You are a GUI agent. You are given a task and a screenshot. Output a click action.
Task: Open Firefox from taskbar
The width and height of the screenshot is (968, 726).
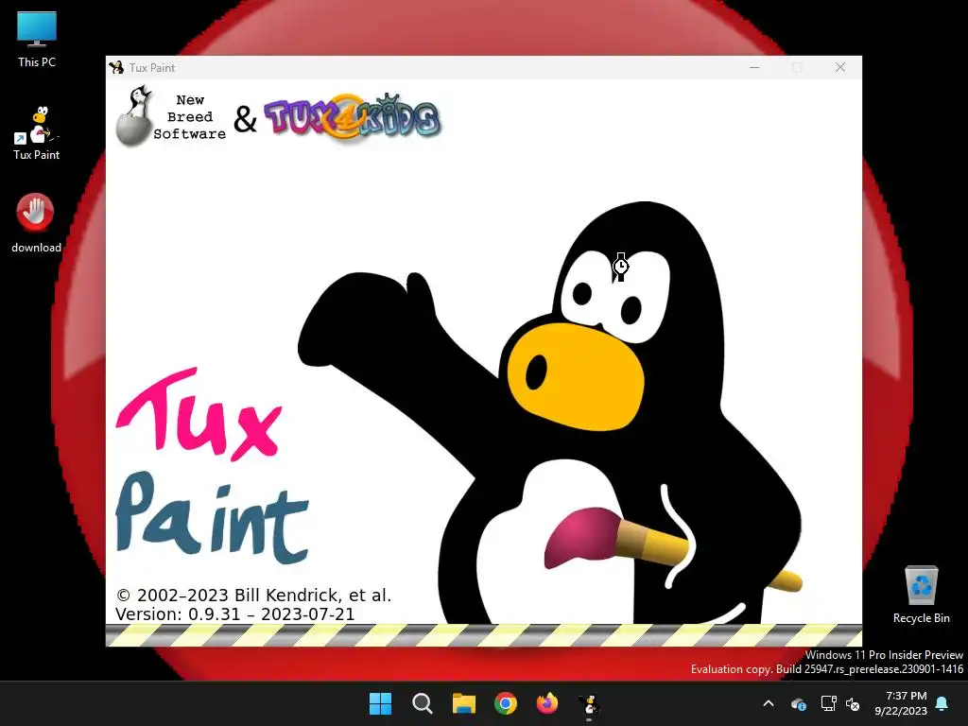[547, 703]
